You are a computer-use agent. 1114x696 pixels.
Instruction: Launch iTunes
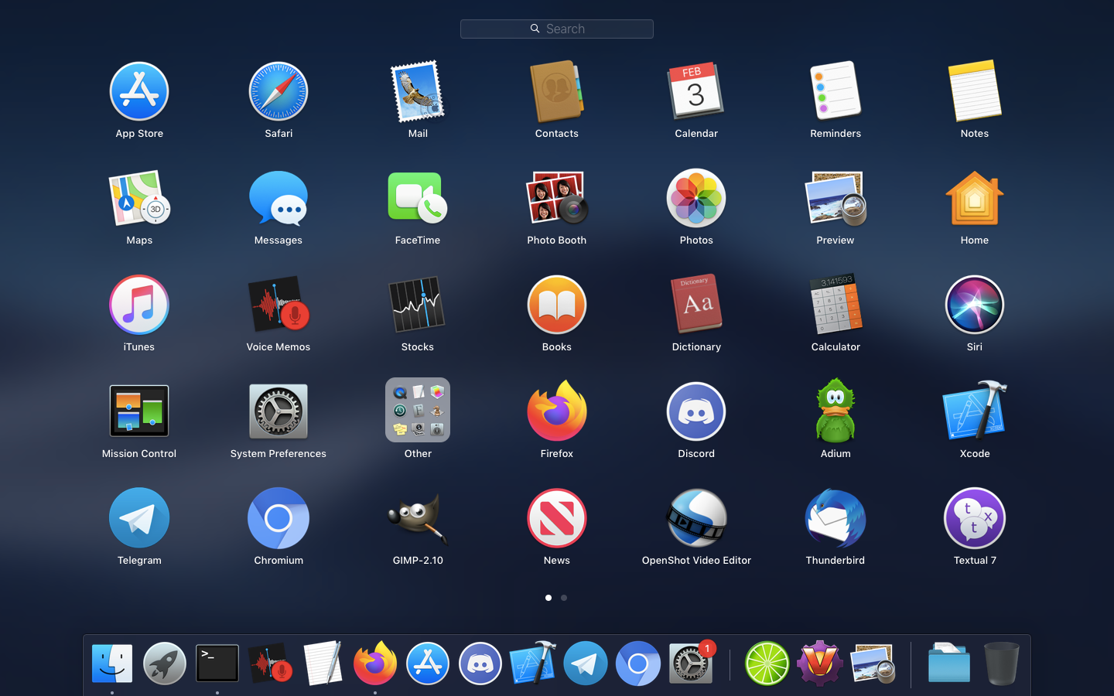tap(139, 305)
